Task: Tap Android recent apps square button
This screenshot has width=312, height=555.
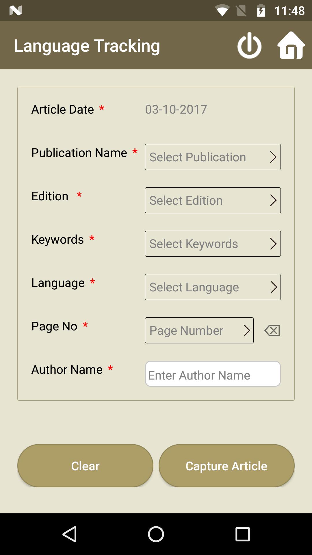Action: pyautogui.click(x=242, y=534)
